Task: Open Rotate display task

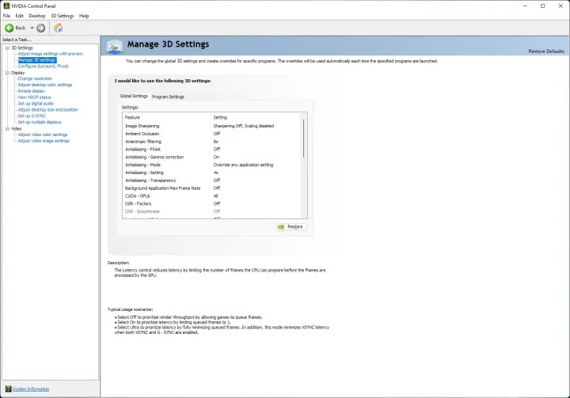Action: click(x=32, y=91)
